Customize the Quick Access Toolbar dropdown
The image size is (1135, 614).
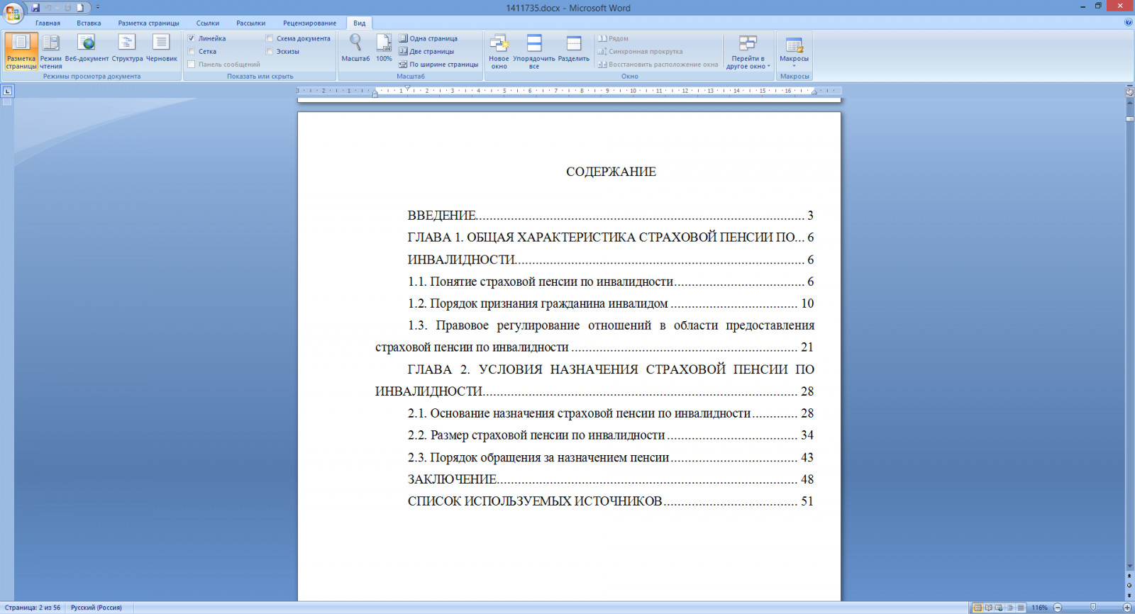(x=98, y=8)
